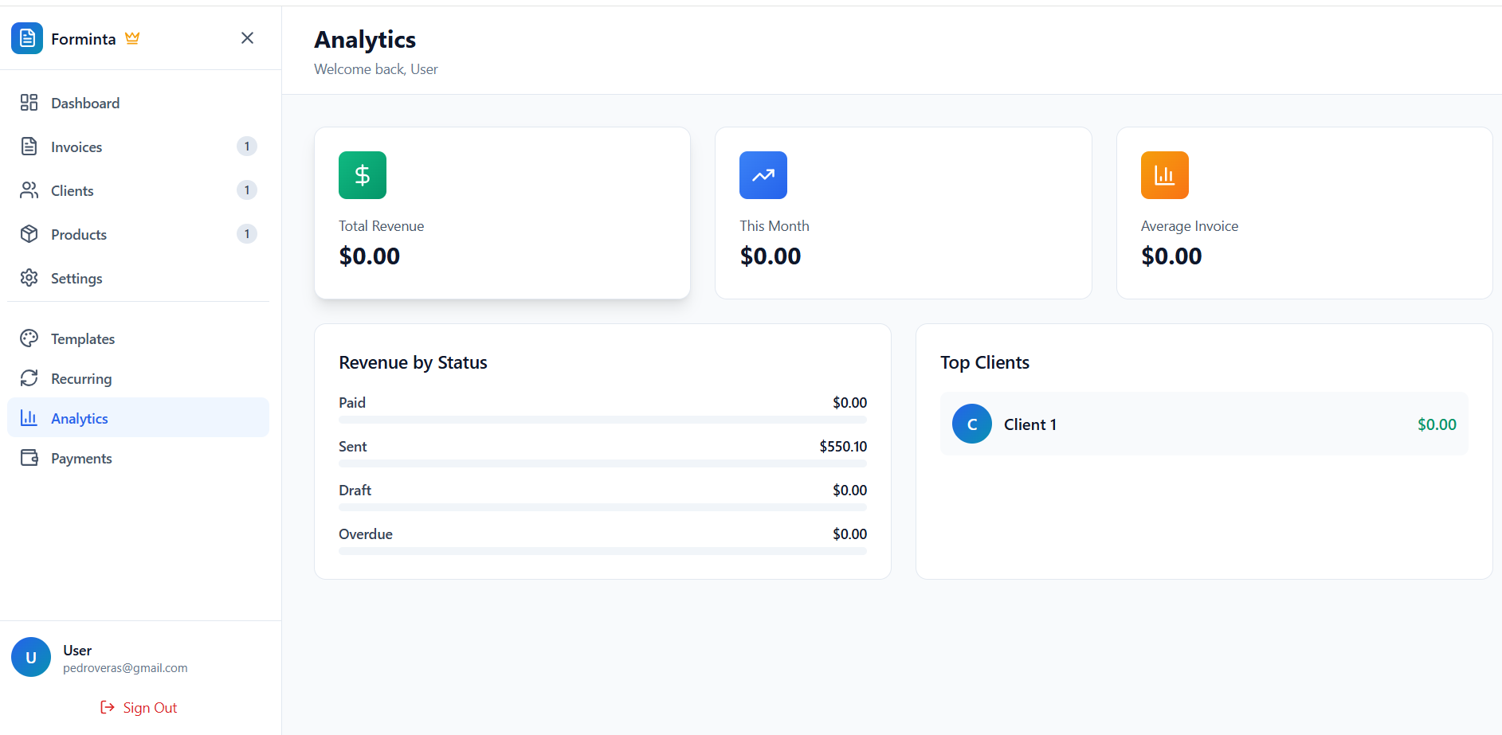
Task: Click the $0.00 value under Average Invoice
Action: coord(1171,256)
